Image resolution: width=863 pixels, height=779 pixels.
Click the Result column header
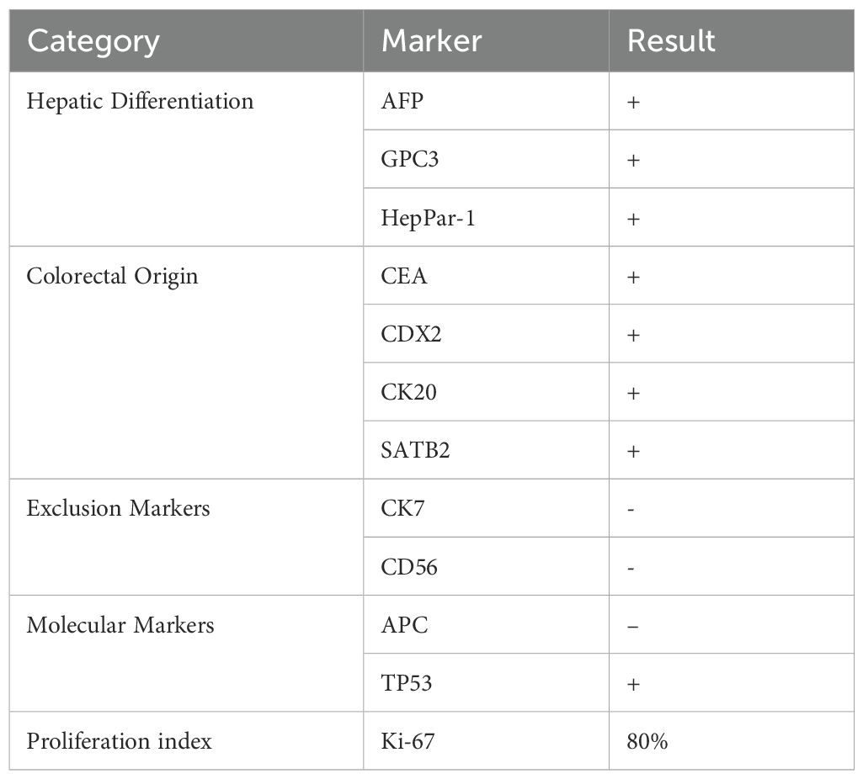(x=671, y=41)
